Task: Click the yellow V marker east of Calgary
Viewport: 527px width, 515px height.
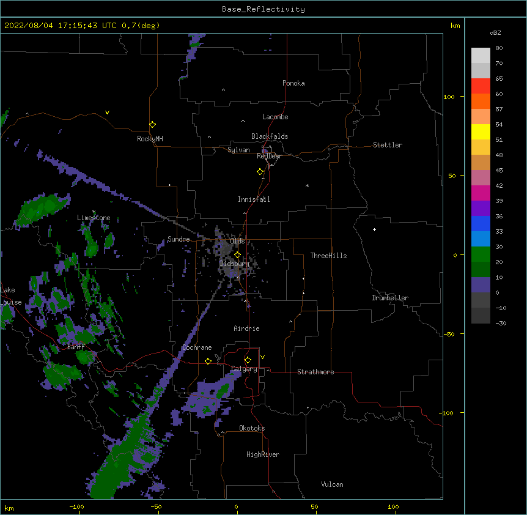Action: 262,357
